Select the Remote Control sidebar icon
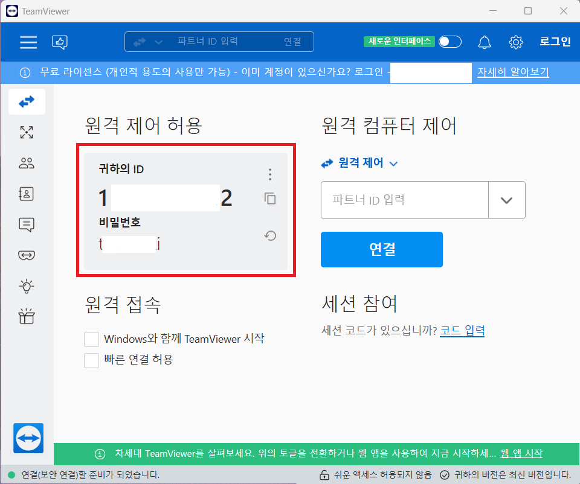Viewport: 580px width, 484px height. [x=27, y=101]
